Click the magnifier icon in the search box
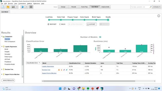162x91 pixels. coord(151,7)
